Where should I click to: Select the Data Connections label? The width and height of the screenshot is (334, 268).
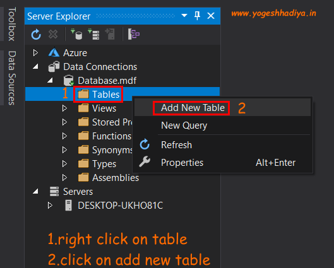pos(100,67)
